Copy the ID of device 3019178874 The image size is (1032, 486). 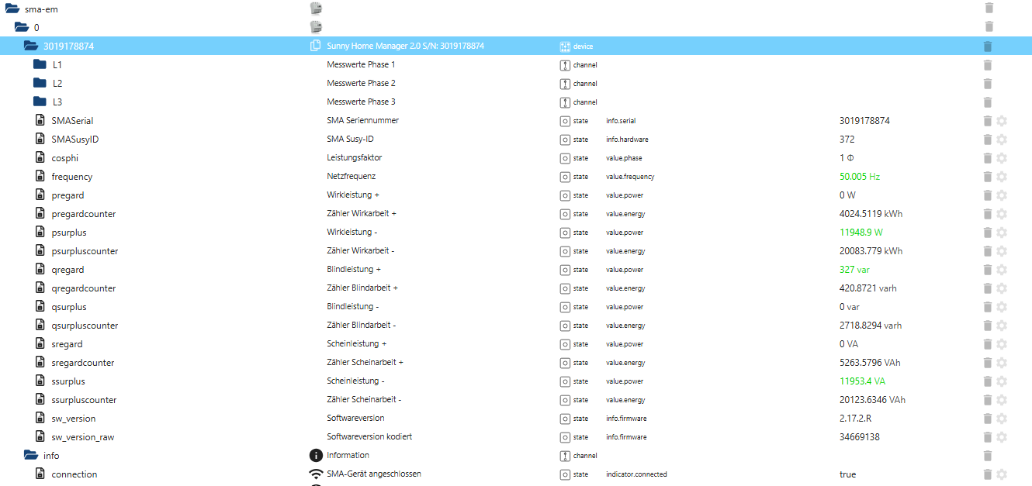pyautogui.click(x=315, y=46)
